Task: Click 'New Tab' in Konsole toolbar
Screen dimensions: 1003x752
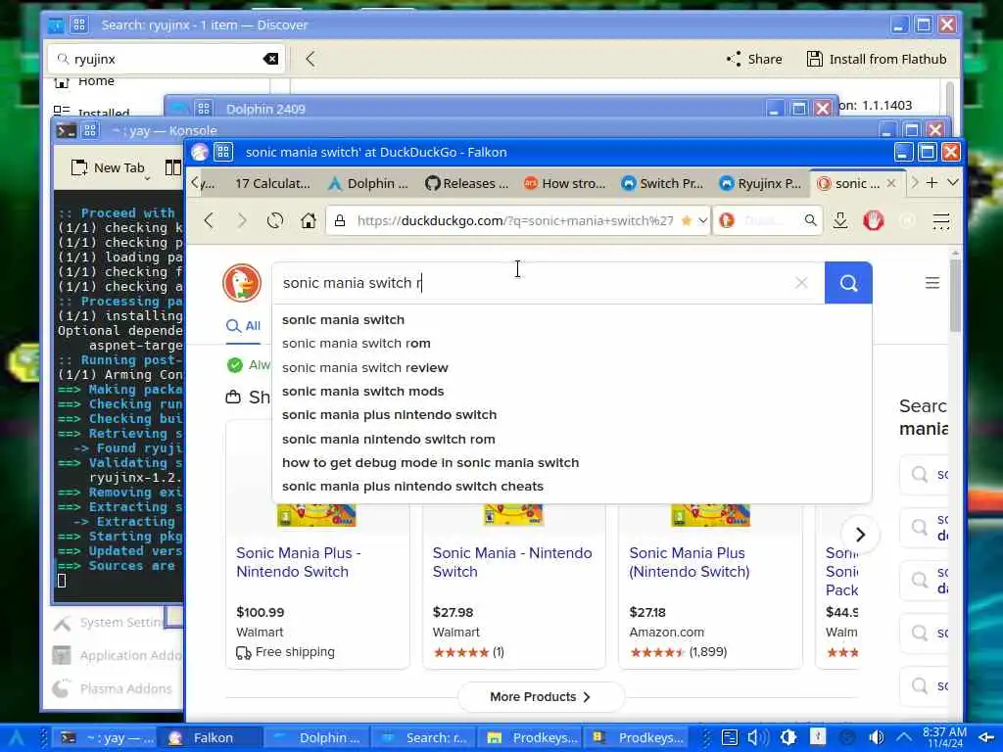Action: pos(108,167)
